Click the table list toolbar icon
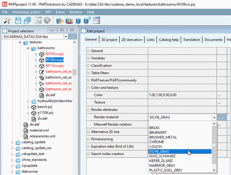 [96, 21]
